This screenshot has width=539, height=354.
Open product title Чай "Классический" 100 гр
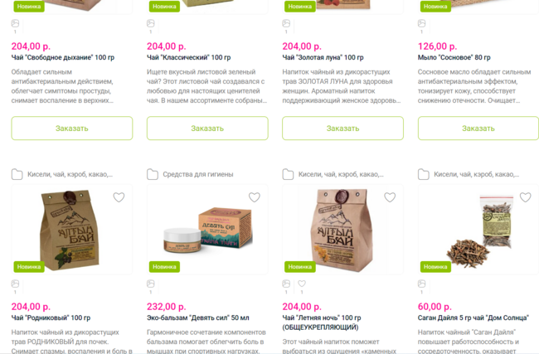[x=189, y=57]
